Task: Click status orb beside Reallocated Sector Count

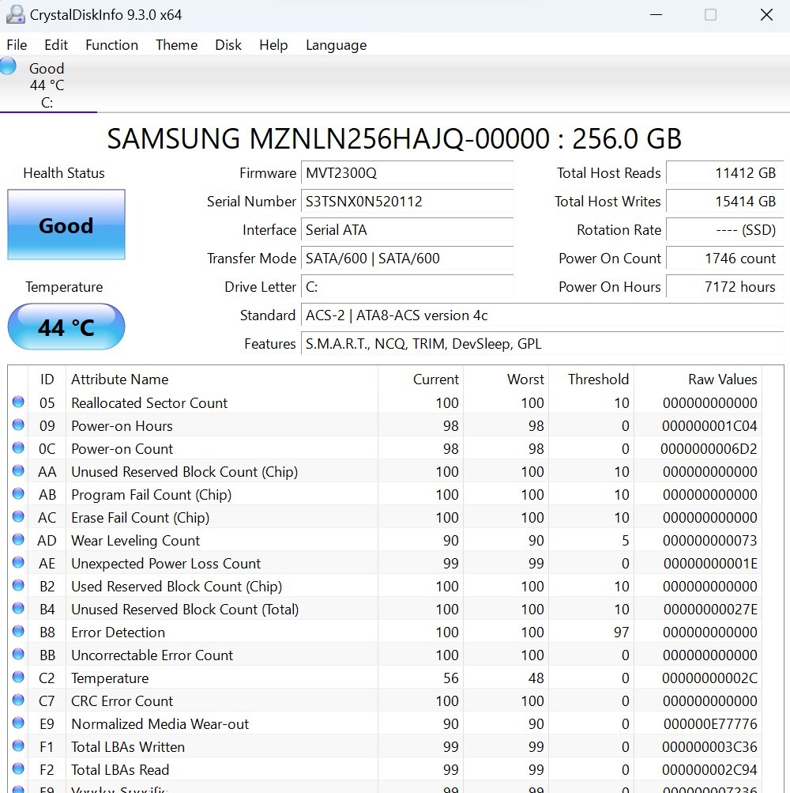Action: click(x=18, y=402)
